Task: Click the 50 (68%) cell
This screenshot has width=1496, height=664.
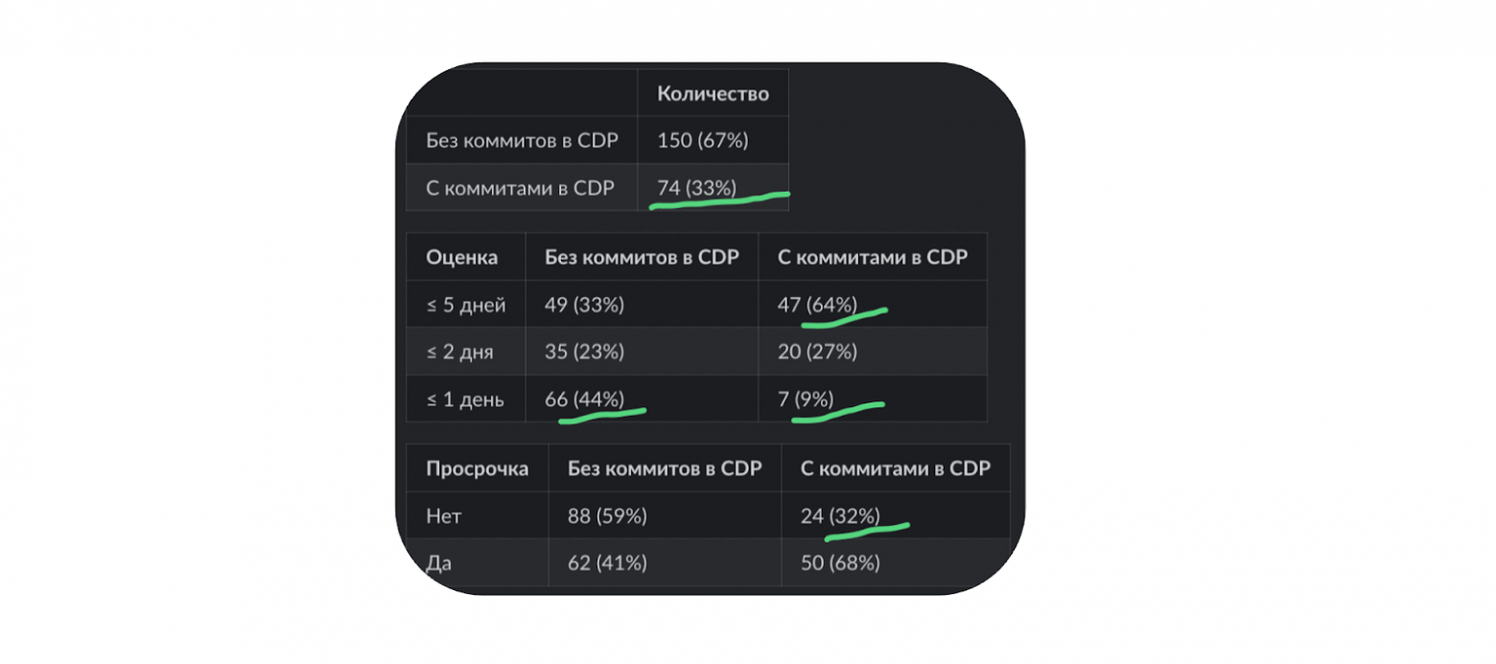Action: pyautogui.click(x=840, y=563)
